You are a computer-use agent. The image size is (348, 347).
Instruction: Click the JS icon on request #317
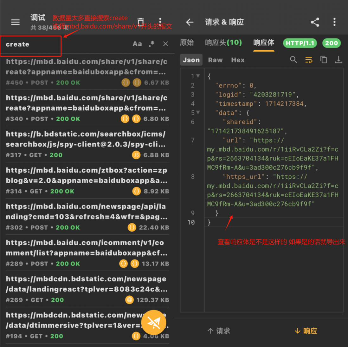click(x=136, y=155)
